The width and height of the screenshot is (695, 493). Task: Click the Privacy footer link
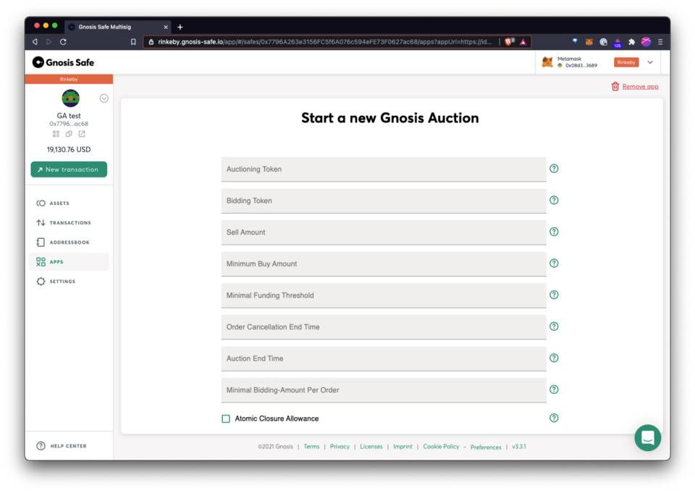(340, 447)
